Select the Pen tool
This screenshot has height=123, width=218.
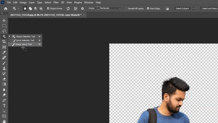click(4, 100)
